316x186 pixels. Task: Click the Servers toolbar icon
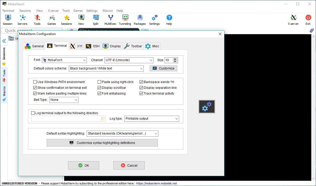(x=23, y=20)
